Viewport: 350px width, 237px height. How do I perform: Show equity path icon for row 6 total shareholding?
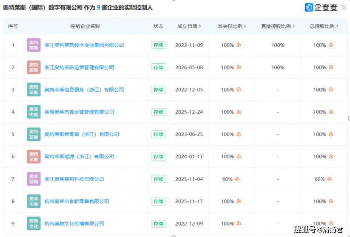[x=331, y=156]
